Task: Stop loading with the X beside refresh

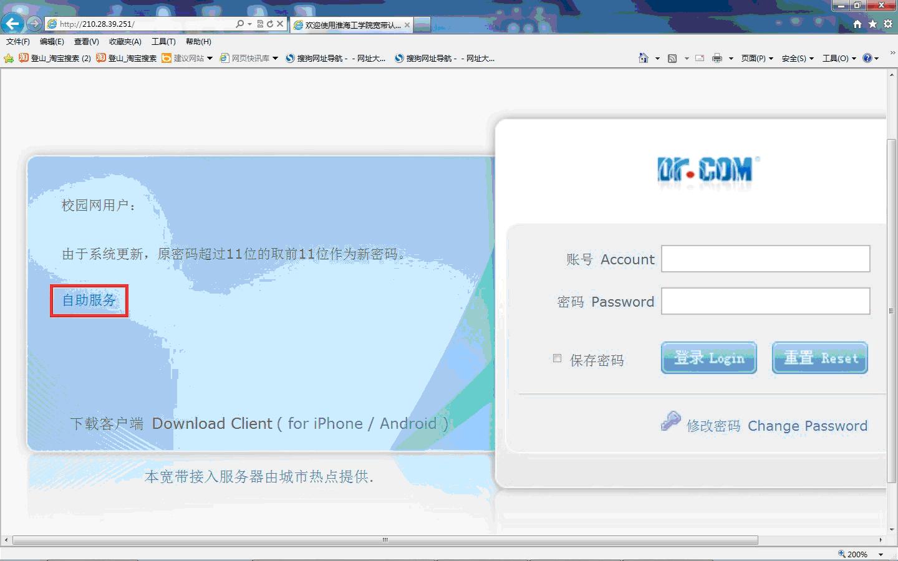Action: (x=280, y=24)
